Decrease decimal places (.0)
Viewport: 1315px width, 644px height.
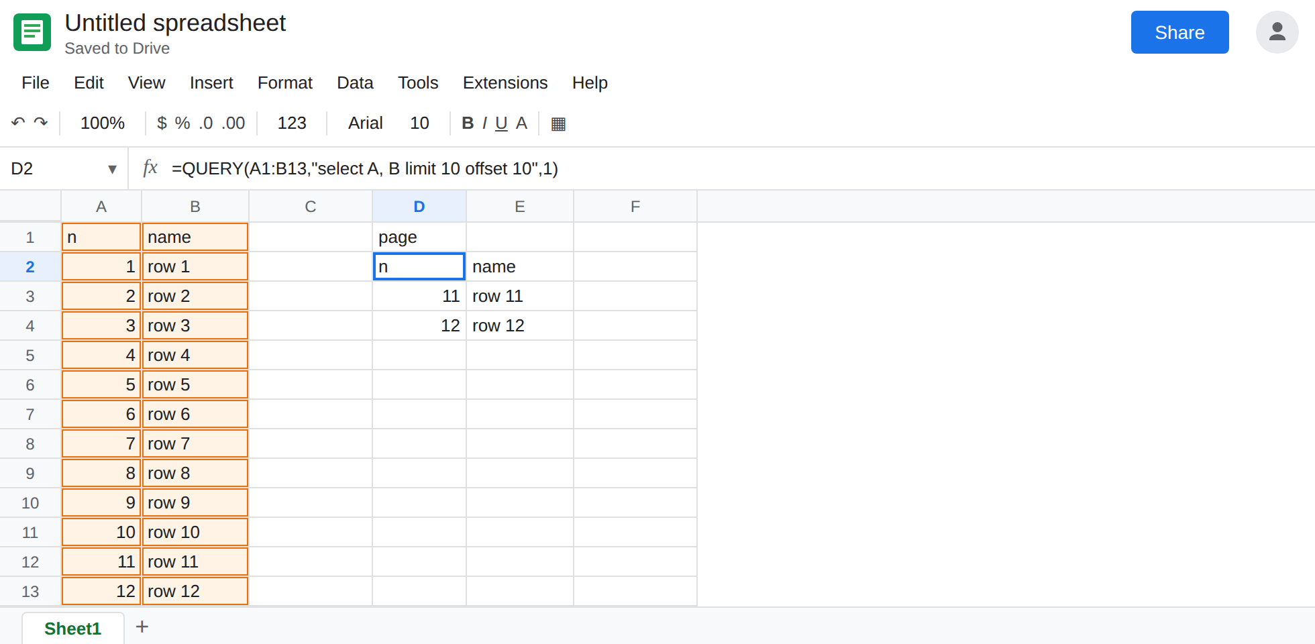point(206,123)
